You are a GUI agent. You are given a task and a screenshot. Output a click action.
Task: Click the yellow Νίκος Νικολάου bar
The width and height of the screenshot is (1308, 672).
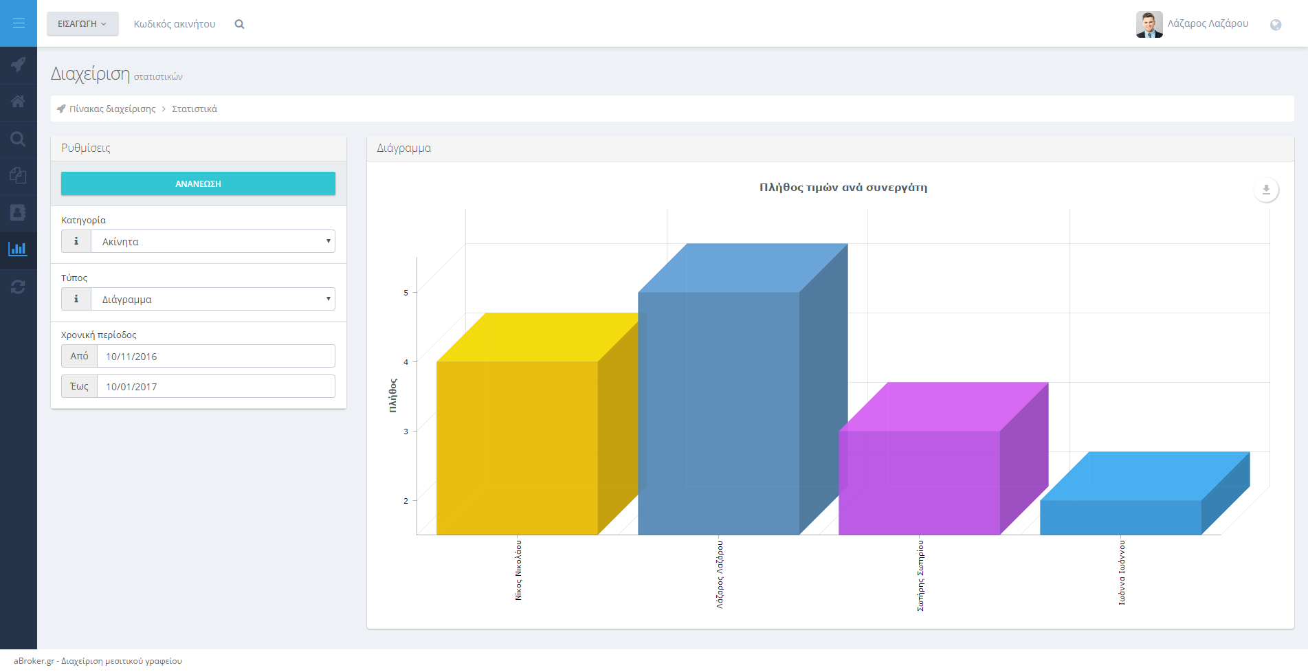point(517,447)
